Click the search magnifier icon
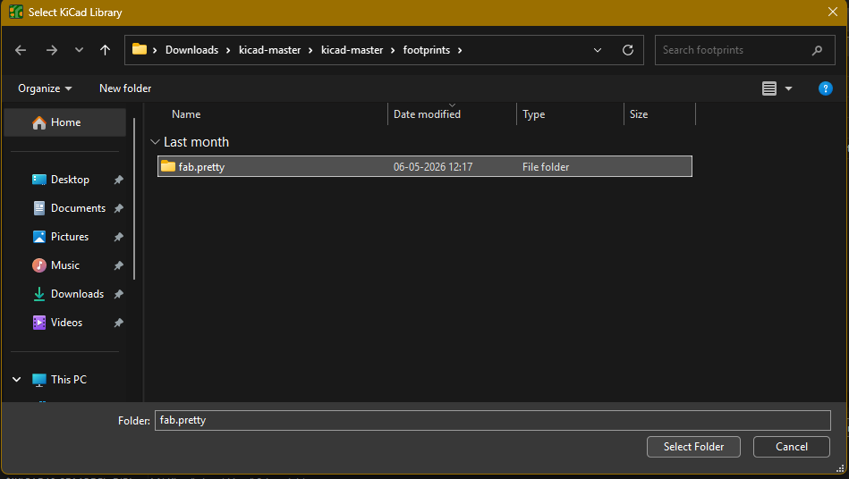This screenshot has height=479, width=849. (817, 50)
